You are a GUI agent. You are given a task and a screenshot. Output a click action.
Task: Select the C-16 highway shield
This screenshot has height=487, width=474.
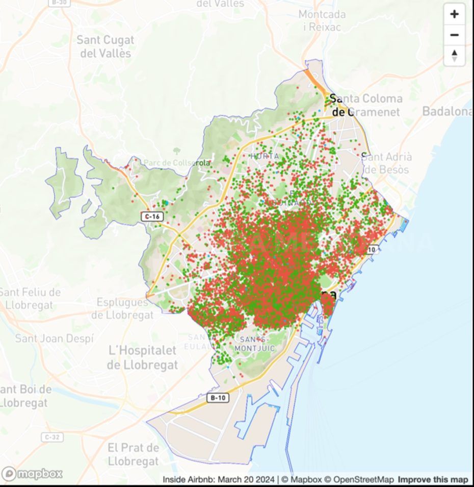pyautogui.click(x=152, y=216)
